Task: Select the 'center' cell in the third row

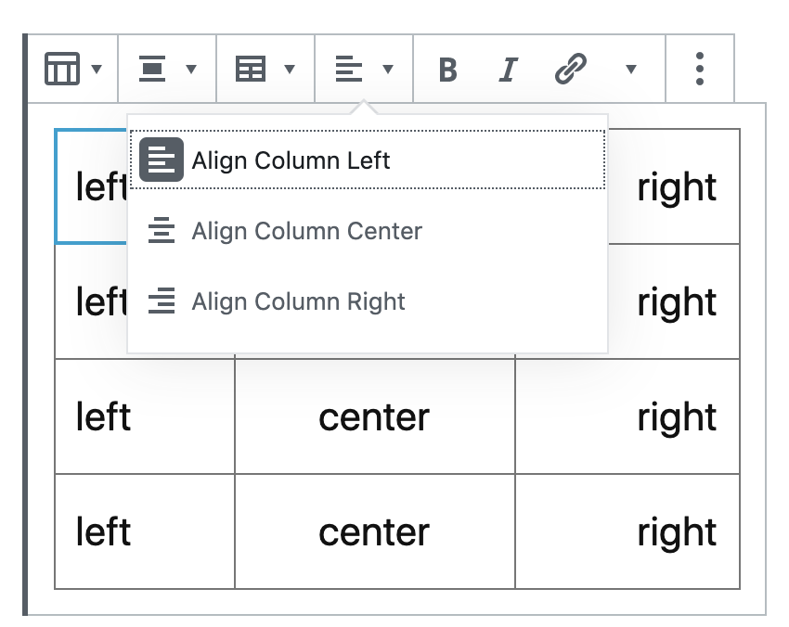Action: tap(374, 416)
